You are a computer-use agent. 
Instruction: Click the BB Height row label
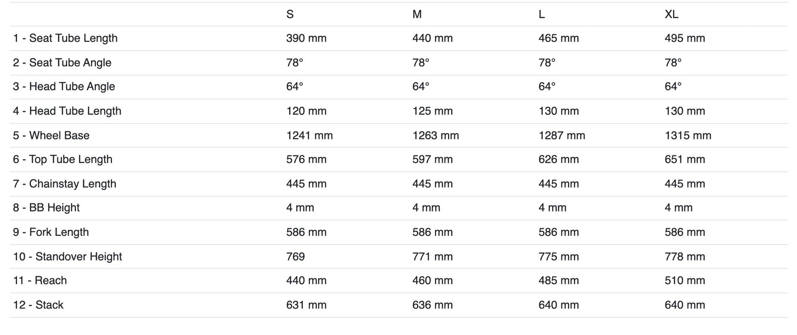coord(46,208)
